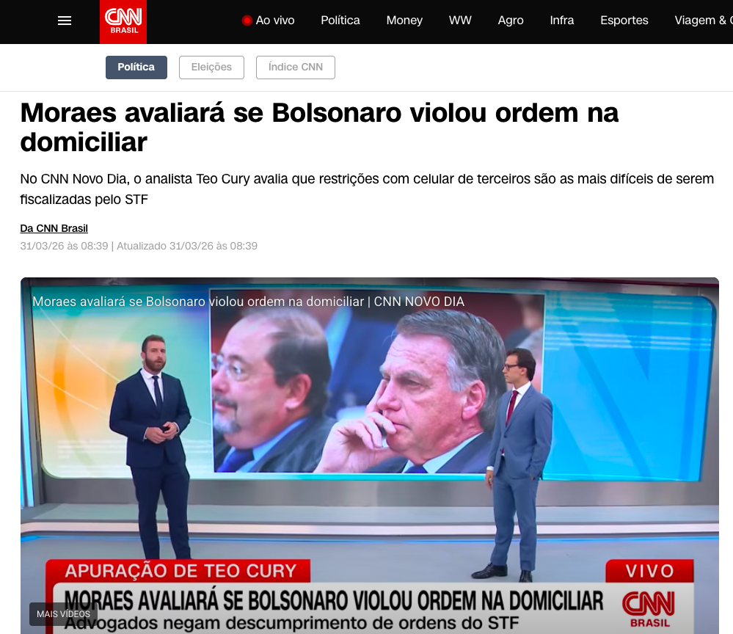Click the MAIS VÍDEOS button on video

[x=64, y=614]
